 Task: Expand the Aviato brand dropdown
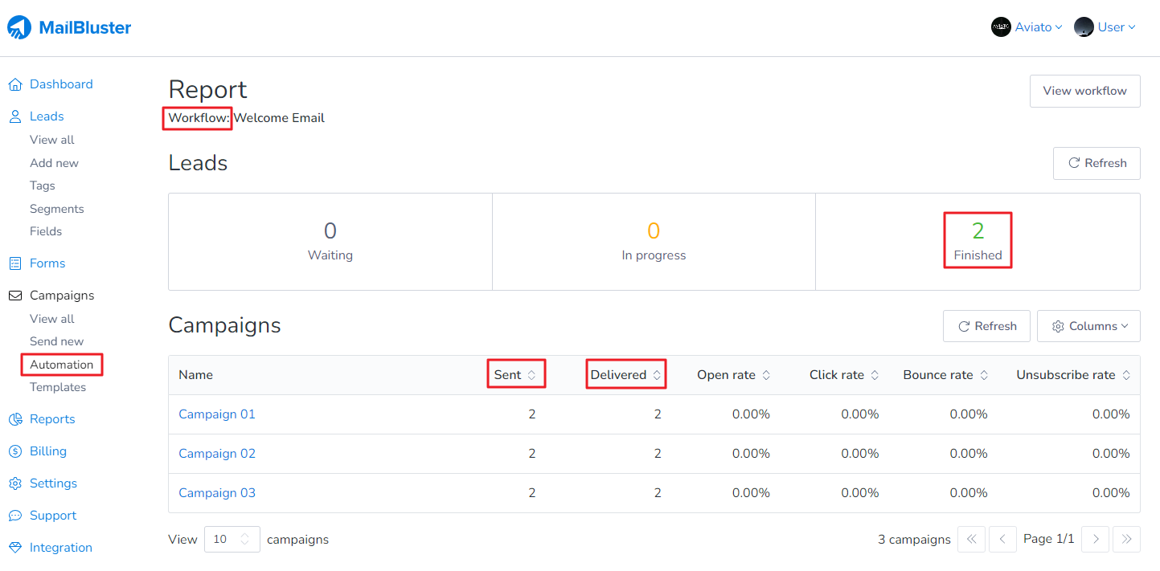click(1027, 27)
